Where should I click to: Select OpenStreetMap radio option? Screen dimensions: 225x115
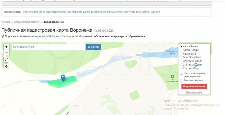pyautogui.click(x=181, y=57)
